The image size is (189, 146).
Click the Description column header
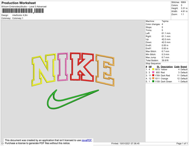(167, 67)
